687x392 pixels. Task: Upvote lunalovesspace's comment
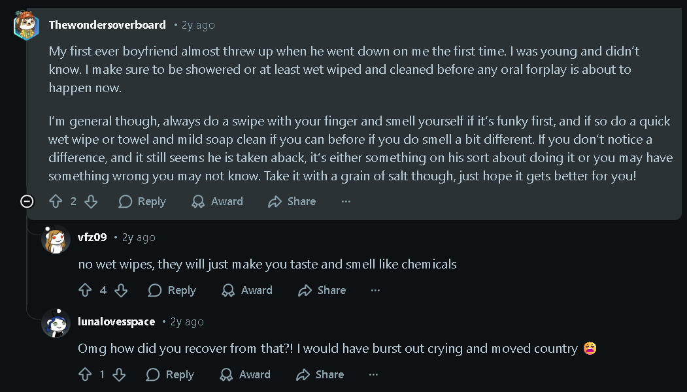click(85, 374)
